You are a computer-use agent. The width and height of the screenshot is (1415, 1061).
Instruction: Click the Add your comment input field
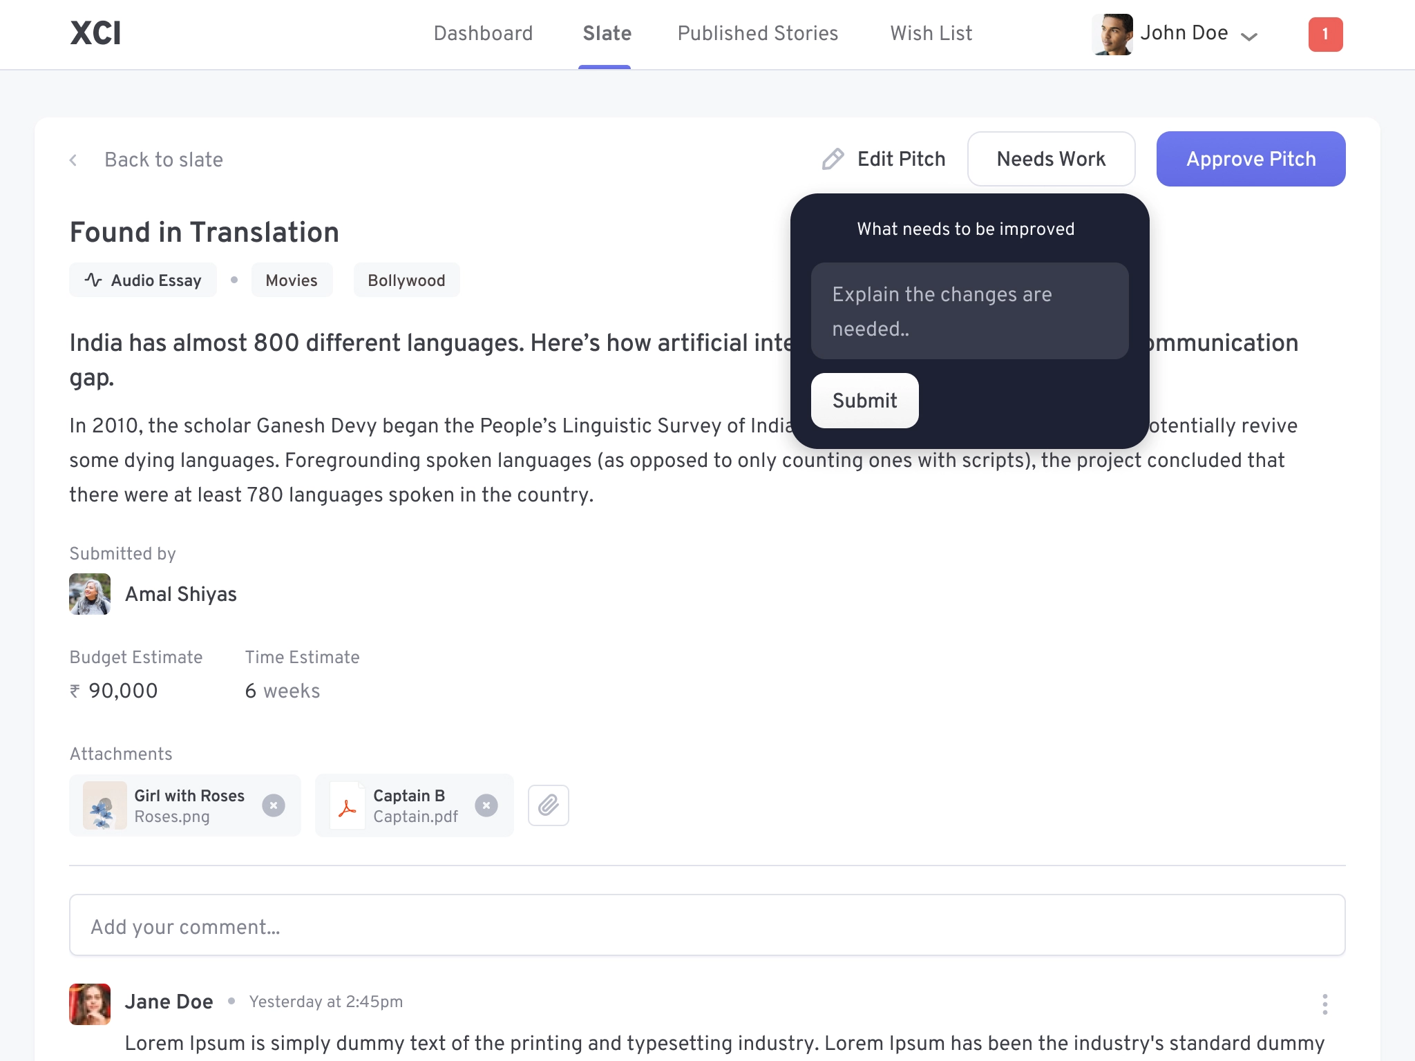(x=707, y=925)
